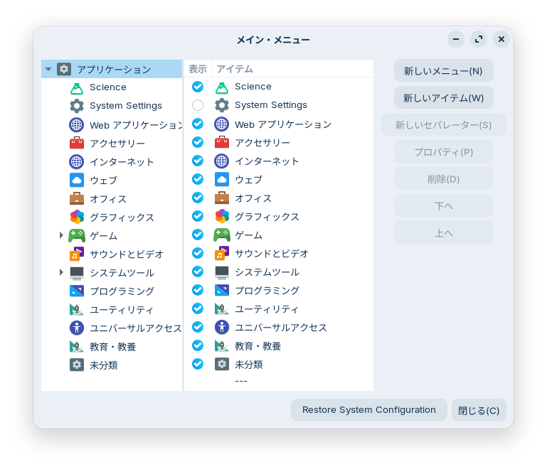547x469 pixels.
Task: Select the ユニバーサルアクセス accessibility icon in tree
Action: 77,328
